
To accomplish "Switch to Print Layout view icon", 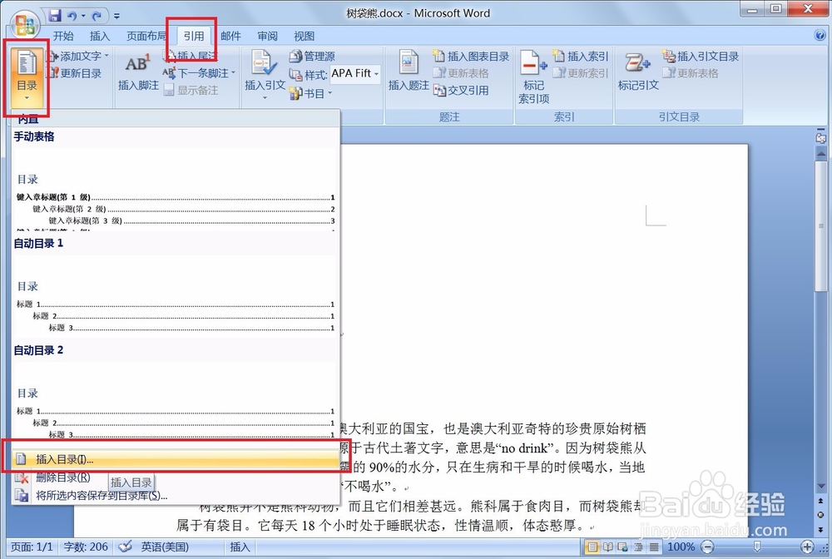I will 592,547.
